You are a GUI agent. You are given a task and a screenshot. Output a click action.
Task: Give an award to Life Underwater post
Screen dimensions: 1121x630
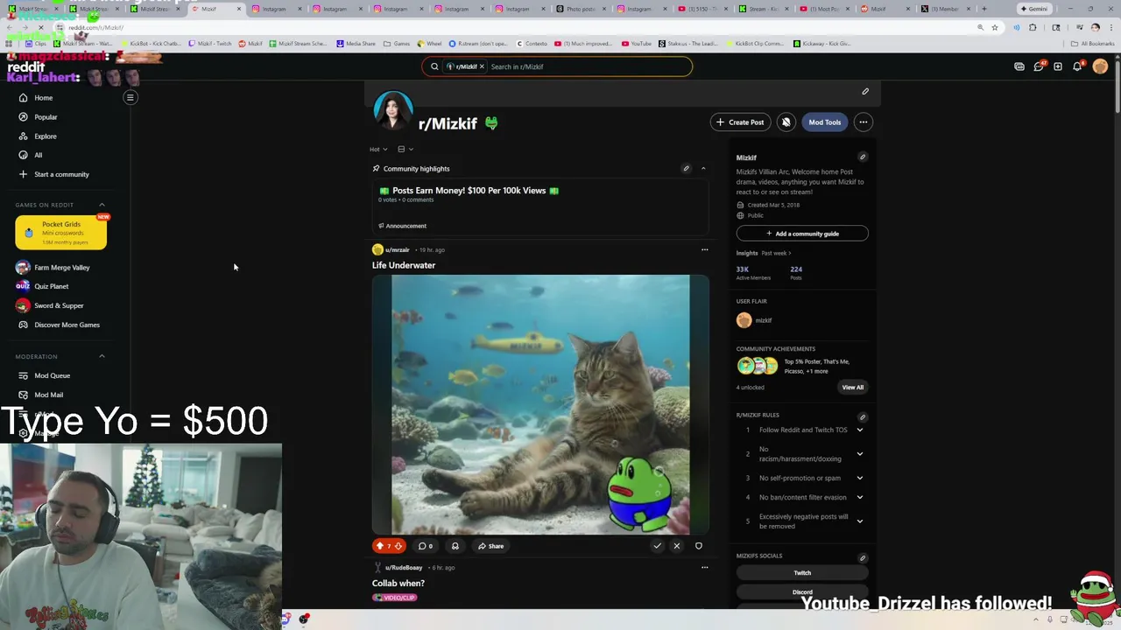455,546
